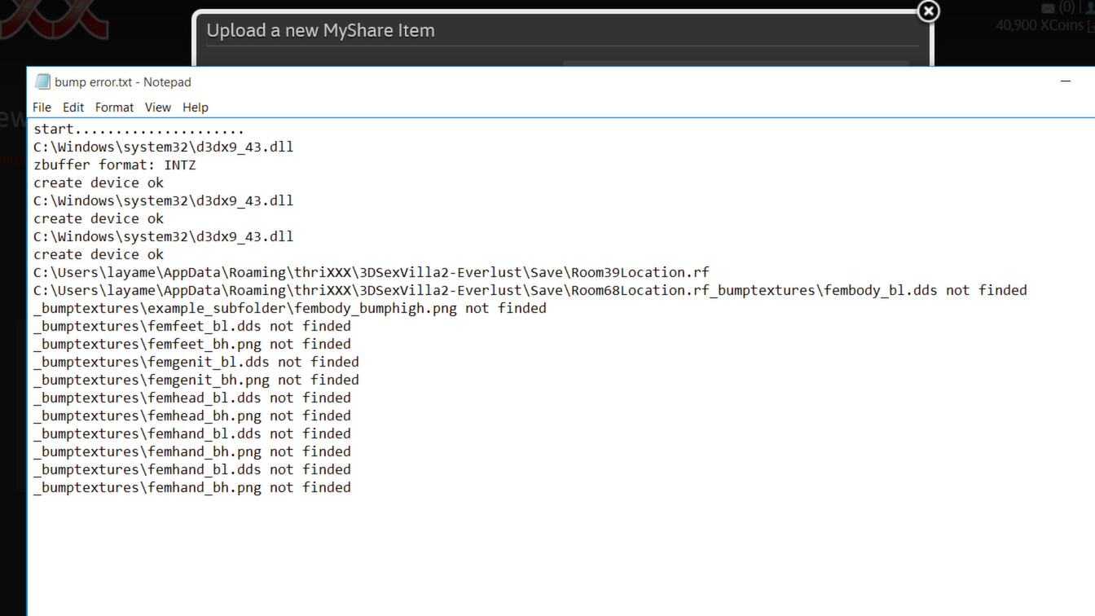Open the File menu in Notepad

click(x=42, y=108)
